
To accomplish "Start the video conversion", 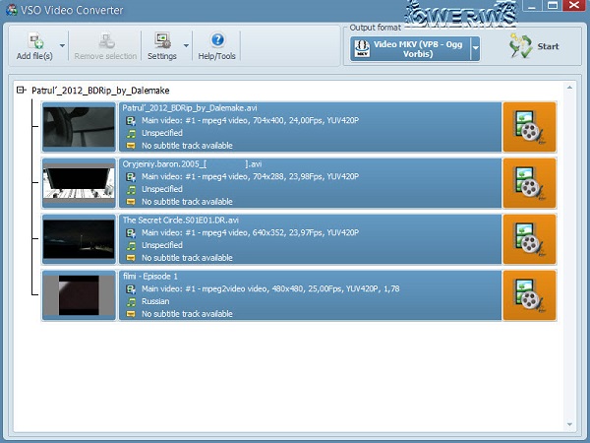I will click(537, 47).
